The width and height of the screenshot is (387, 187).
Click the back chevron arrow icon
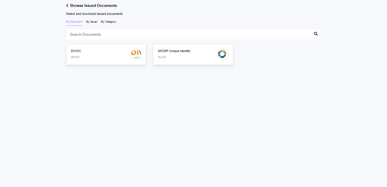[67, 5]
